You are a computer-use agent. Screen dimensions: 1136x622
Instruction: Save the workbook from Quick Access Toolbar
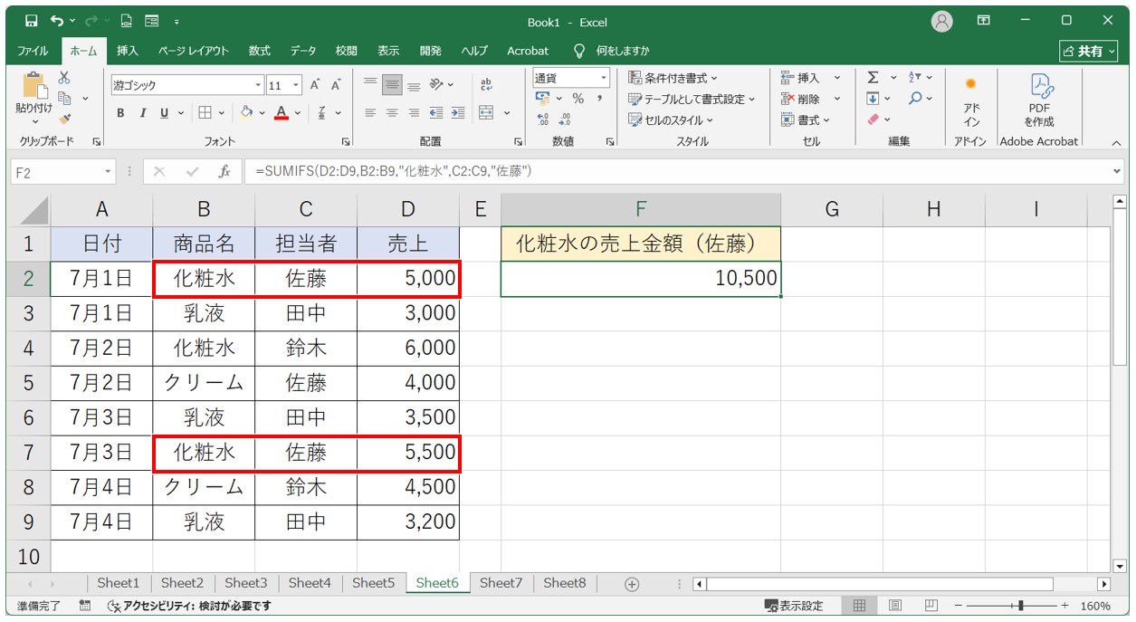point(32,21)
